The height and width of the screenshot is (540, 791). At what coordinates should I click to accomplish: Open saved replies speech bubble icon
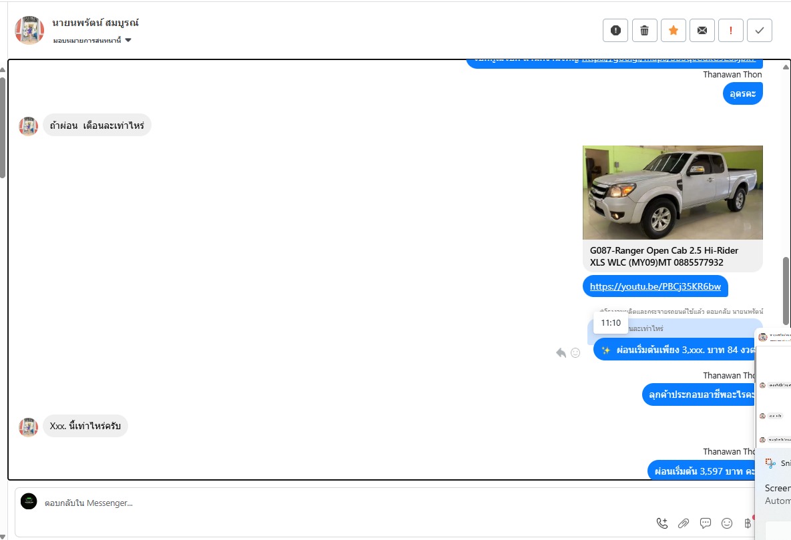point(706,523)
